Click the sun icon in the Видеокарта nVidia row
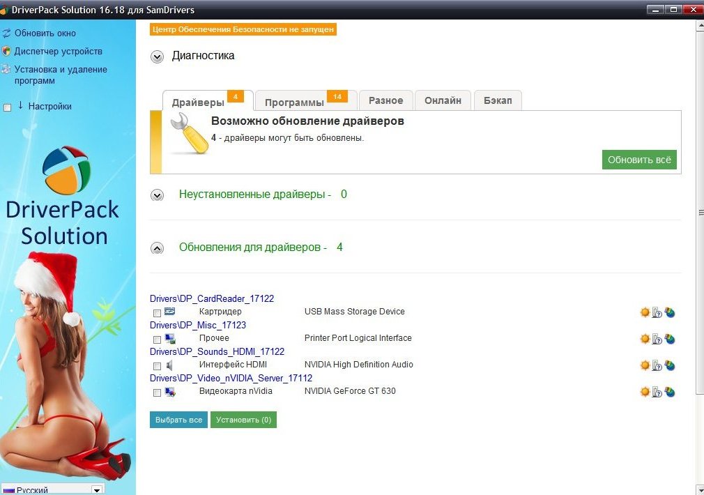This screenshot has height=495, width=704. pyautogui.click(x=645, y=392)
